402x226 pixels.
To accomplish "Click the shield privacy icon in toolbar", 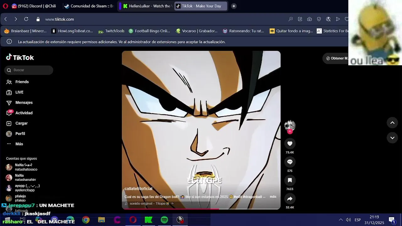I will [x=319, y=19].
